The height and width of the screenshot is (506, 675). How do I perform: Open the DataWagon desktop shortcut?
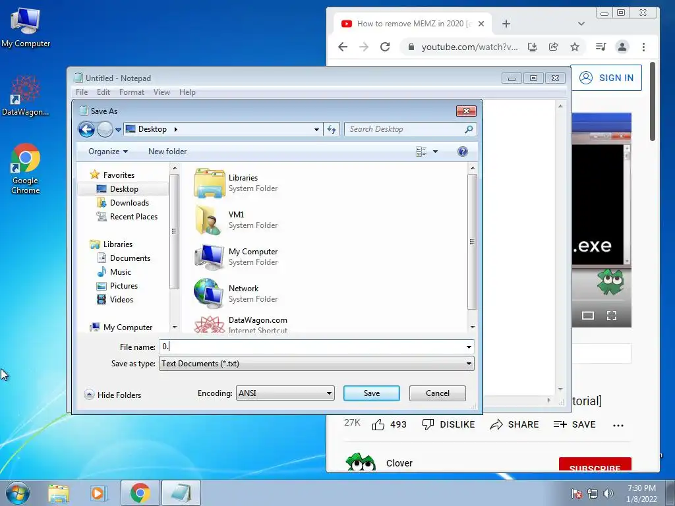[26, 96]
